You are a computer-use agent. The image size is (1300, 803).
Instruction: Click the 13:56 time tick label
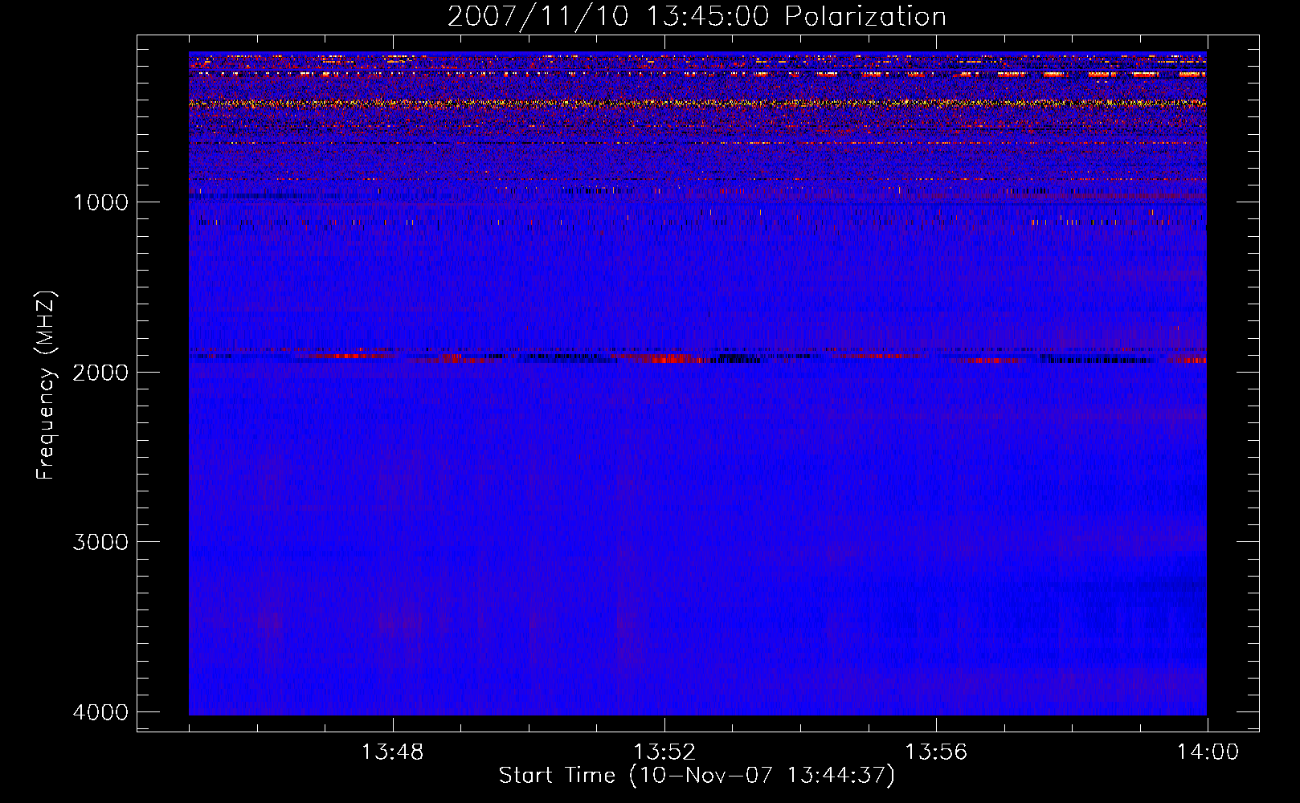[x=936, y=752]
